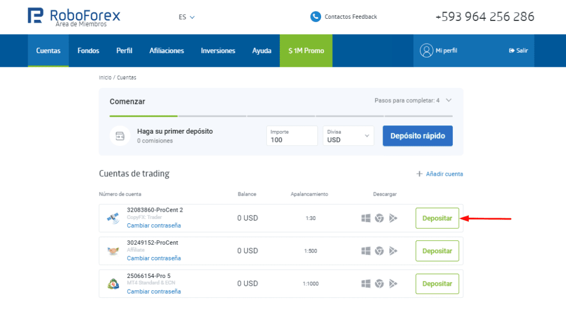This screenshot has width=566, height=315.
Task: Click the Cuentas breadcrumb text
Action: click(x=127, y=77)
